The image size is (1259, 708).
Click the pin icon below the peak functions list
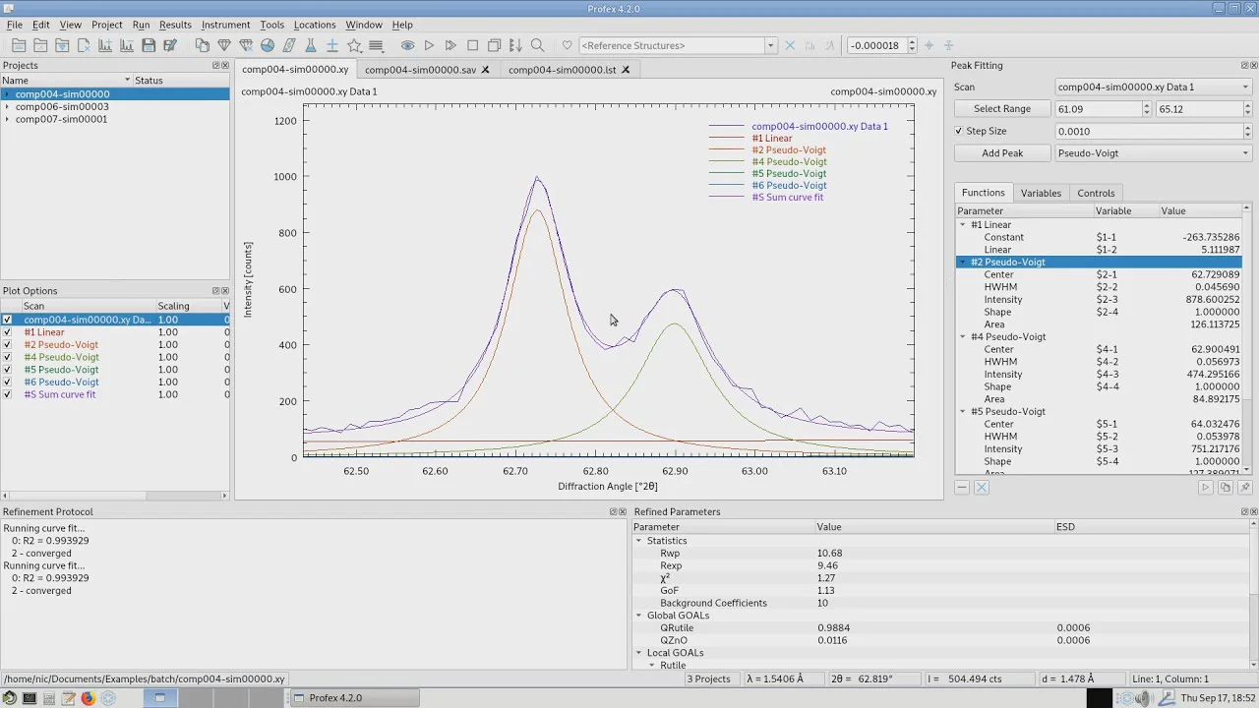1245,488
